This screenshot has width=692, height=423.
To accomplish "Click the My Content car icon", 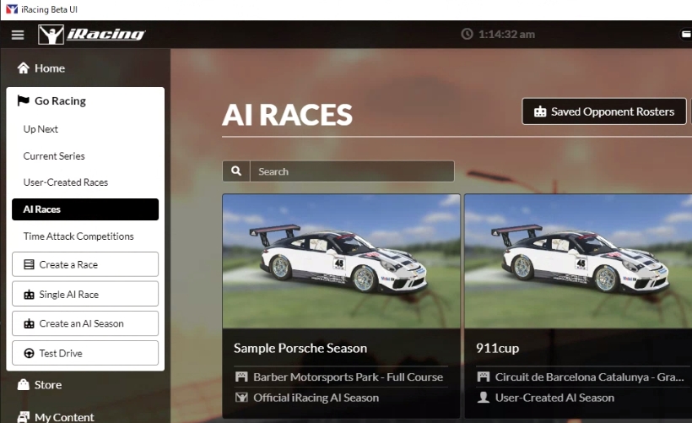I will 23,417.
